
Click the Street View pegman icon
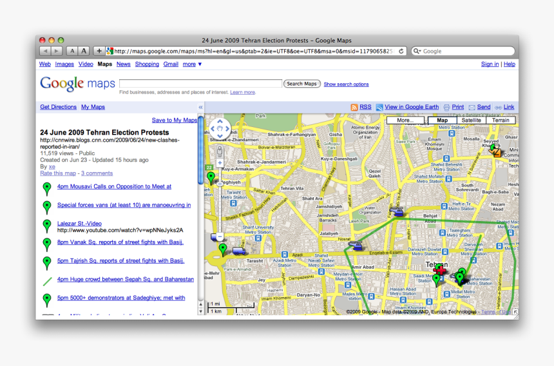tap(220, 151)
